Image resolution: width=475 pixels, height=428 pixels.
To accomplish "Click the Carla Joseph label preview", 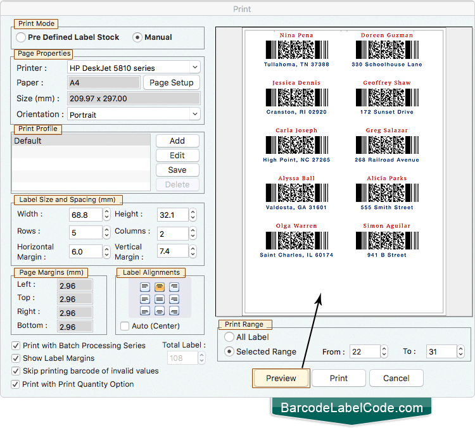I will pyautogui.click(x=296, y=145).
